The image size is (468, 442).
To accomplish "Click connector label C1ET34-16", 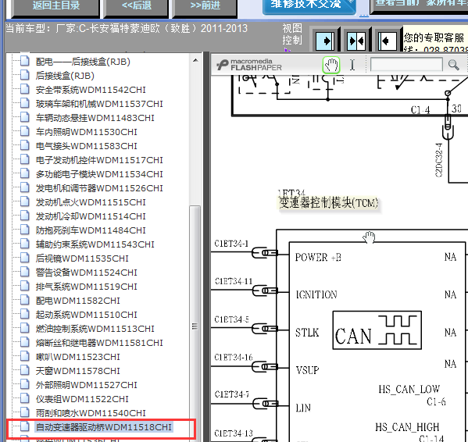I will [234, 357].
